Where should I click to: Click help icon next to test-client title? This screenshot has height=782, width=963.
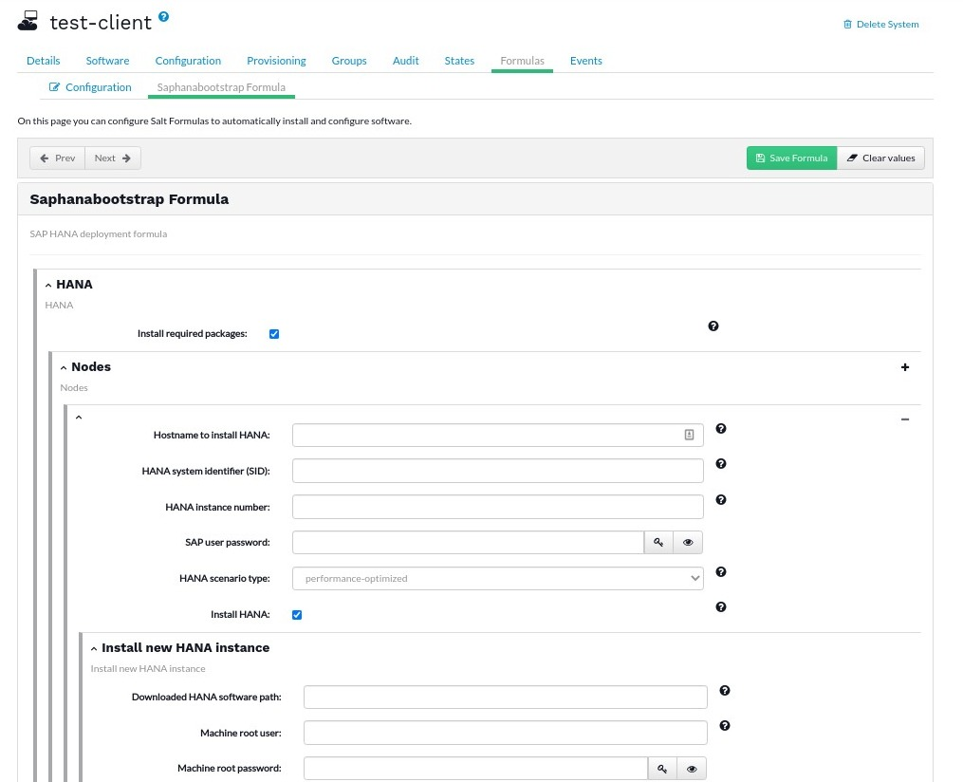[x=164, y=17]
